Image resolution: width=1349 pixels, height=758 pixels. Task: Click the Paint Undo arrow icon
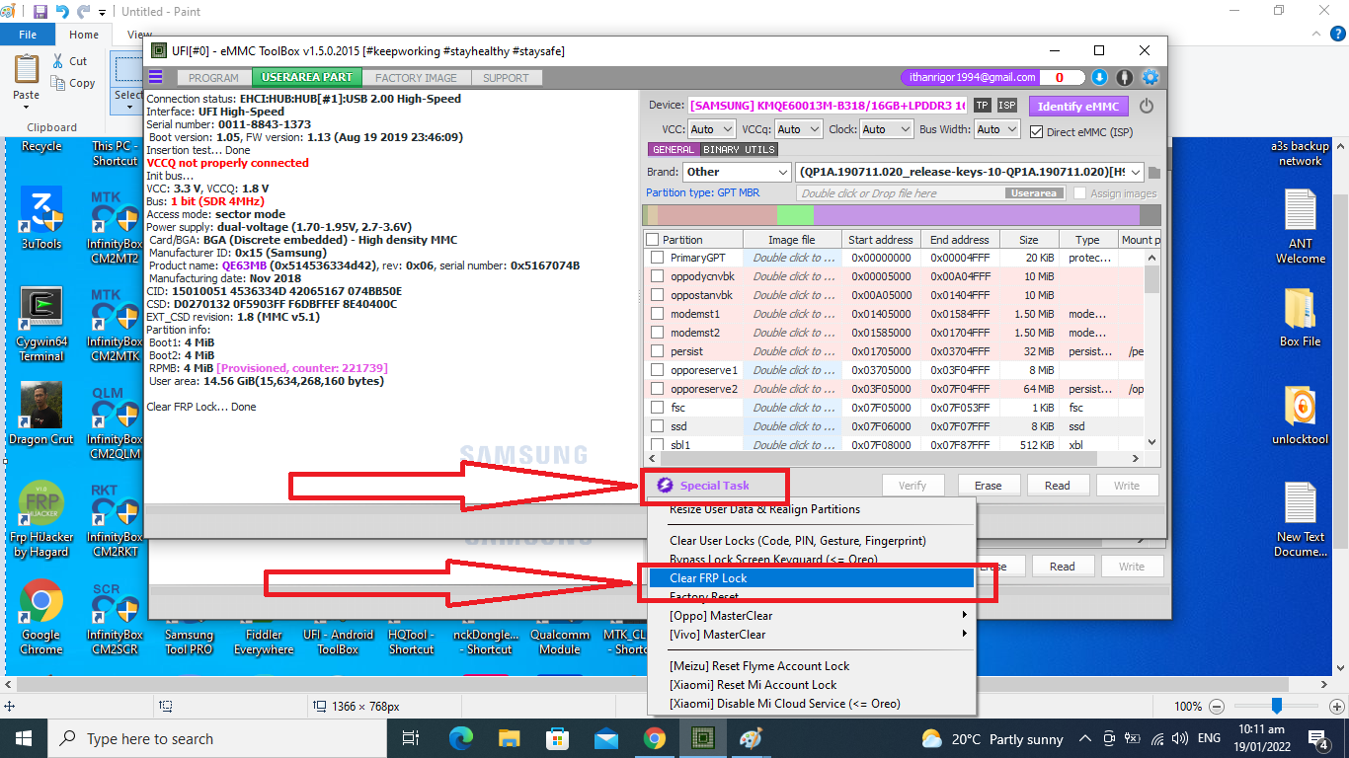[x=63, y=12]
